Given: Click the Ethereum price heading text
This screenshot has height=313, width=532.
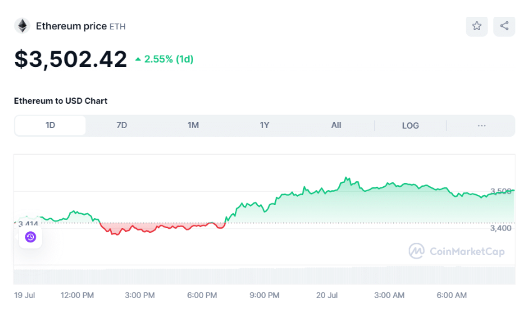Looking at the screenshot, I should (71, 26).
